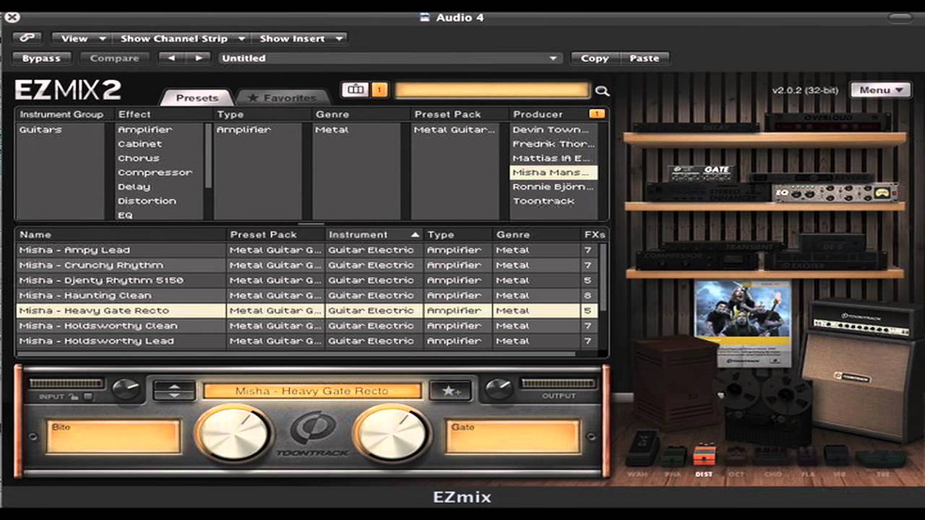Switch to the Presets tab
Viewport: 925px width, 520px height.
click(197, 97)
